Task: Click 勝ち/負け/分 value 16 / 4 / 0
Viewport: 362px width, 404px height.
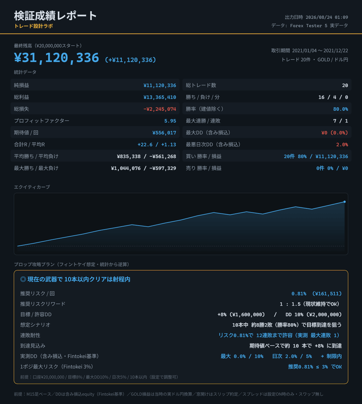Action: pyautogui.click(x=333, y=97)
